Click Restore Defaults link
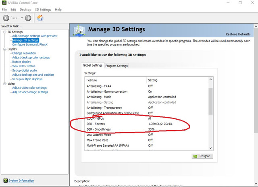The image size is (258, 187). coord(238,34)
